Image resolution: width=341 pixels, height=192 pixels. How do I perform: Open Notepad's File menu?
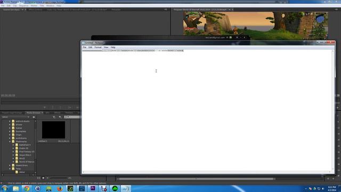(x=84, y=47)
